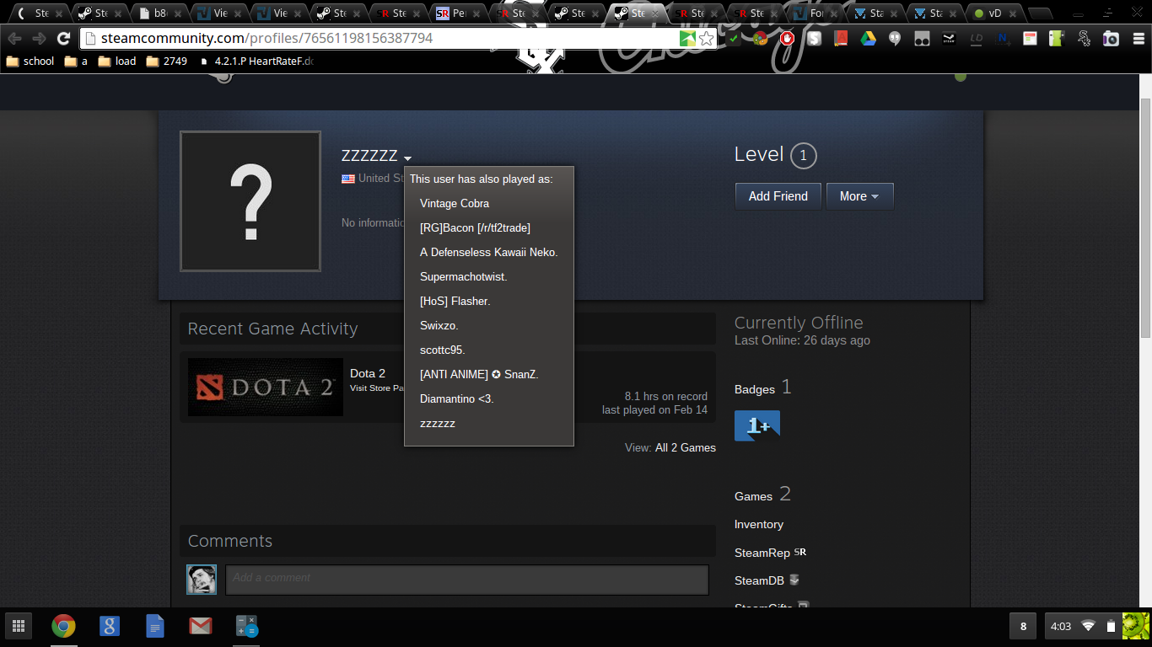1152x647 pixels.
Task: Select the alias Vintage Cobra
Action: point(455,203)
